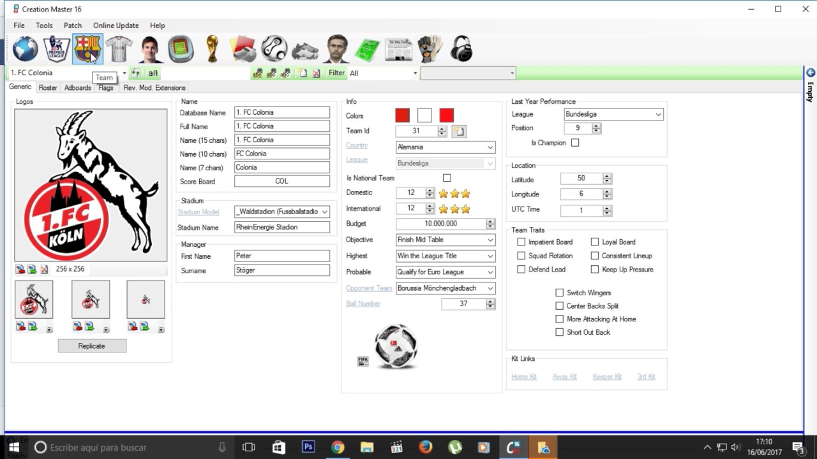Open the Premier League leagues icon
The width and height of the screenshot is (817, 459).
pos(57,49)
